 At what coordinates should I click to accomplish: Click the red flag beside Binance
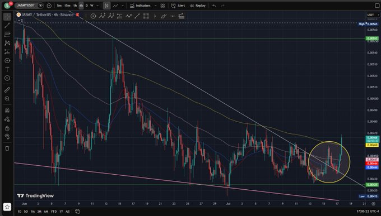tap(77, 15)
